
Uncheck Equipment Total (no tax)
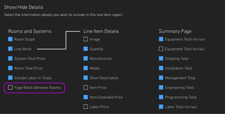161,39
